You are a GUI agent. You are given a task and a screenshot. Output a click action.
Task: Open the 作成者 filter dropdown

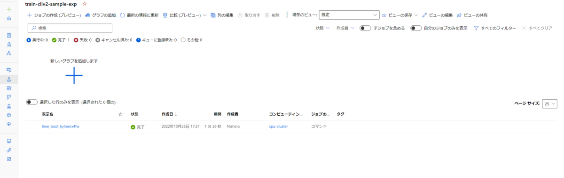[x=345, y=28]
